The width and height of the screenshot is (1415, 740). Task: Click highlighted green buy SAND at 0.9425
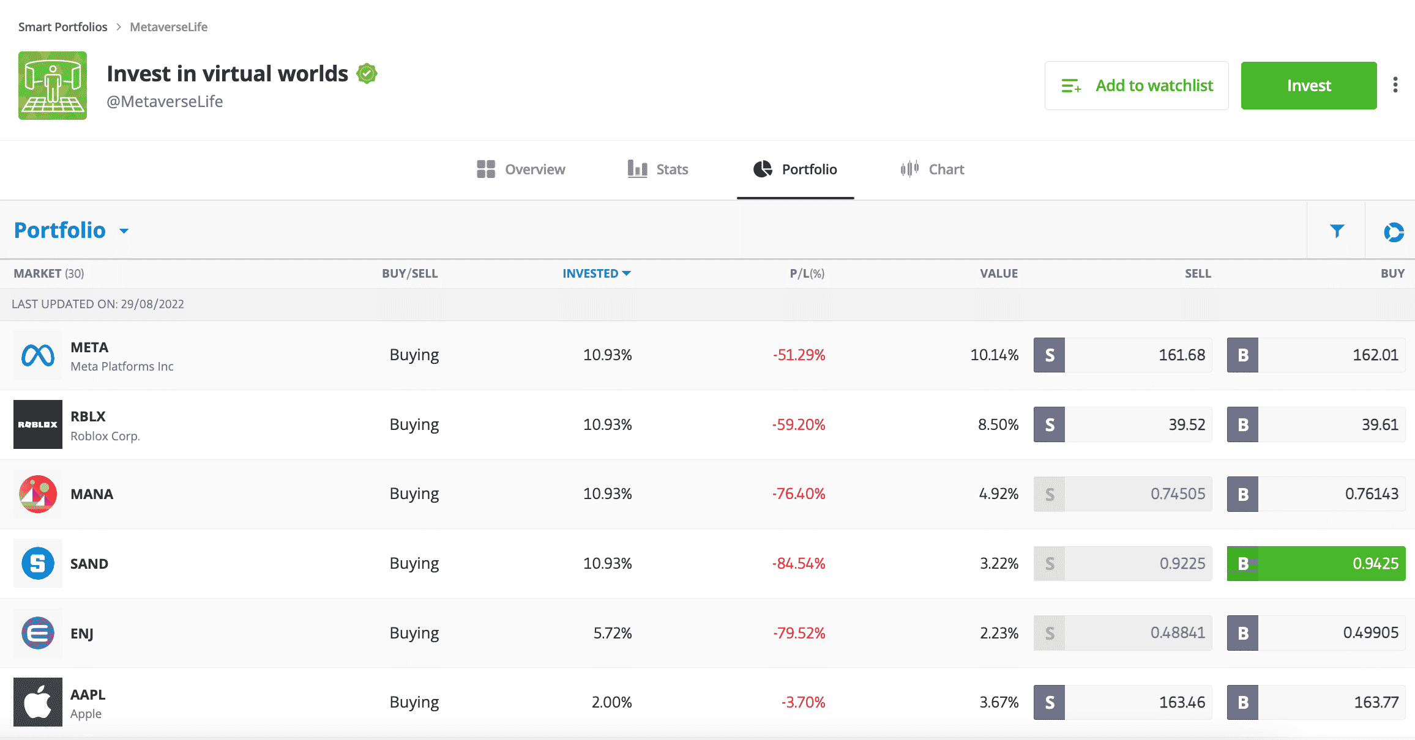click(1316, 563)
